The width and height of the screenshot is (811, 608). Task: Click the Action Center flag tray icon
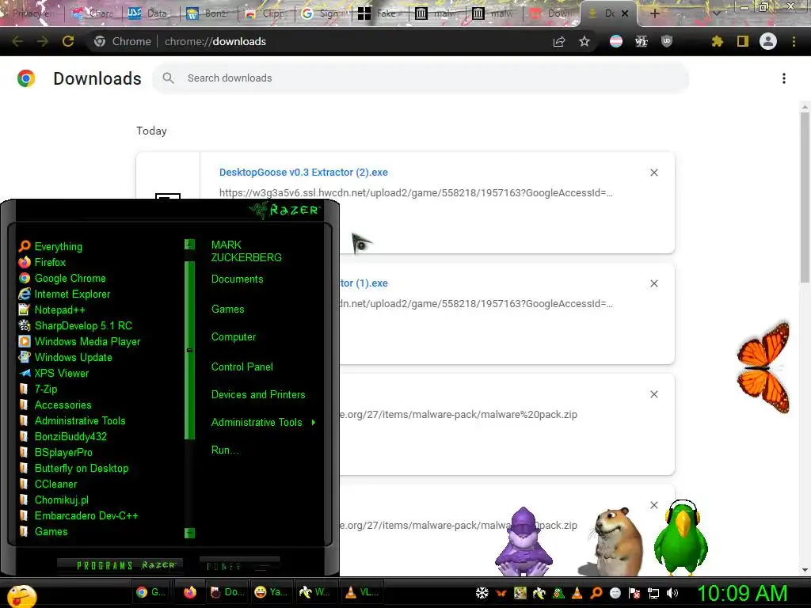click(x=634, y=593)
